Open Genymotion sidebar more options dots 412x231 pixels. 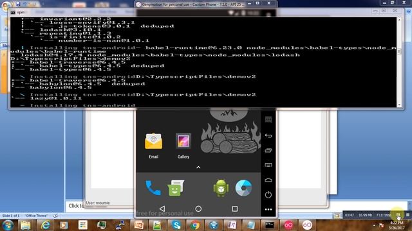(268, 210)
